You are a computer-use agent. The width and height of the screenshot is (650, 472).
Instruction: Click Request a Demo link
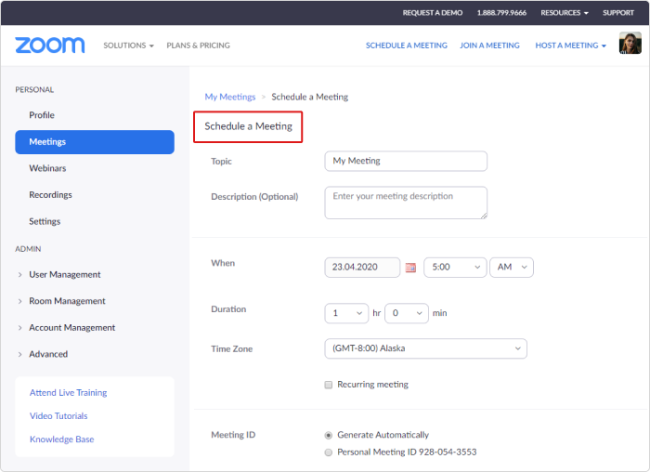(433, 13)
